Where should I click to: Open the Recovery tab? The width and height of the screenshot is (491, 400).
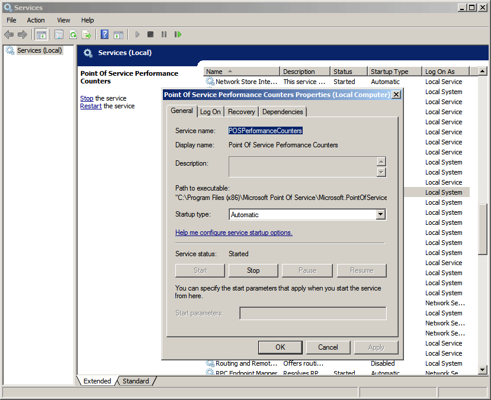tap(241, 112)
